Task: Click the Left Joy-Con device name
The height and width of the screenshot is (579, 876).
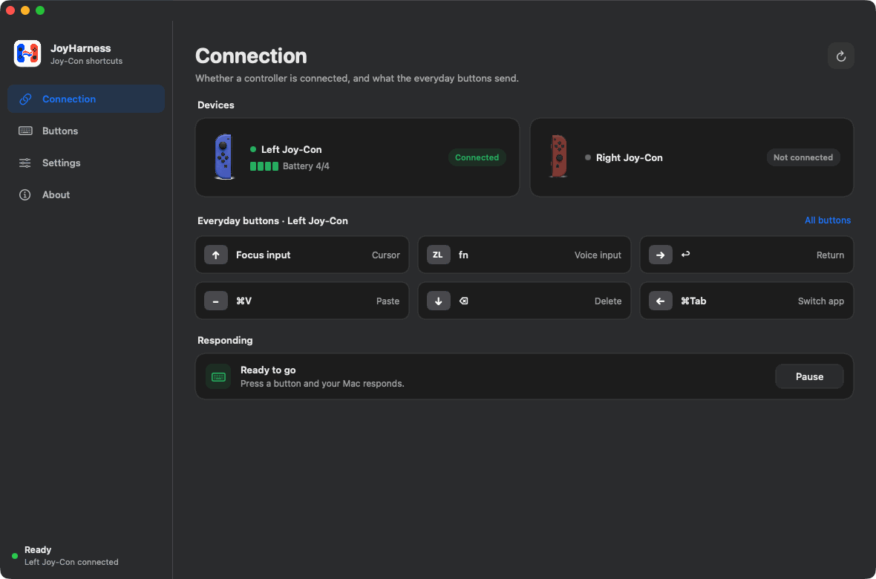Action: click(x=292, y=149)
